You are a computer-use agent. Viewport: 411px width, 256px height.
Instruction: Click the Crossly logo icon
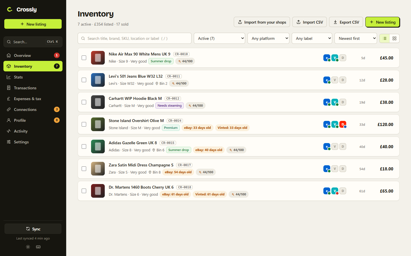(x=10, y=9)
